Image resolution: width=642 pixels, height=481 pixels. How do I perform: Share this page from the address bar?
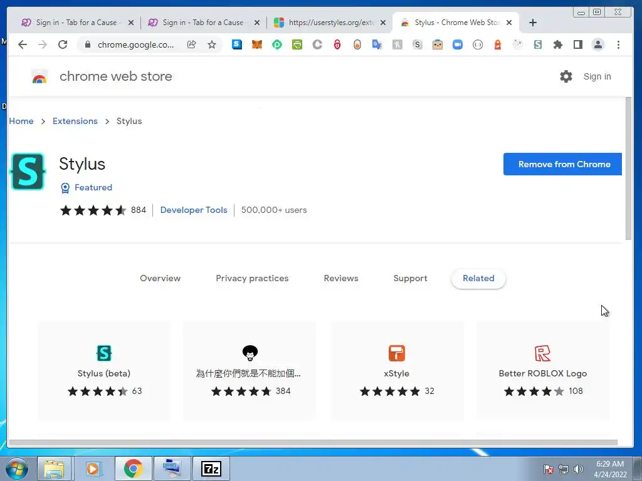tap(192, 44)
